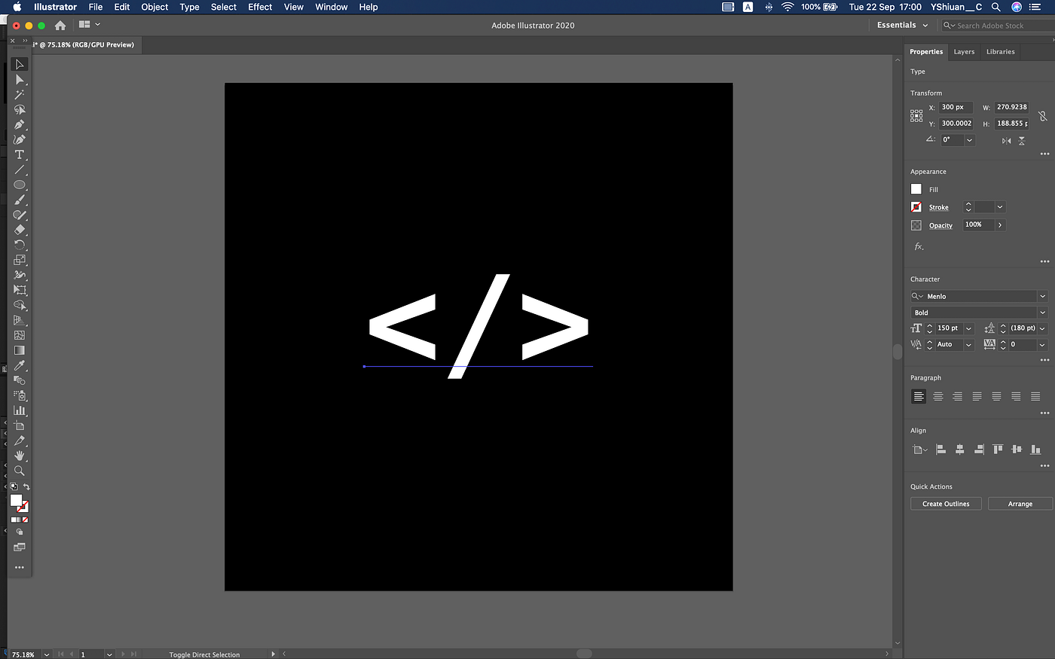Set paragraph to Justify all lines

tap(1035, 396)
